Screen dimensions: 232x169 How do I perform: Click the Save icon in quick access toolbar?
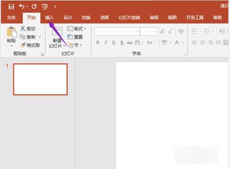pyautogui.click(x=11, y=6)
